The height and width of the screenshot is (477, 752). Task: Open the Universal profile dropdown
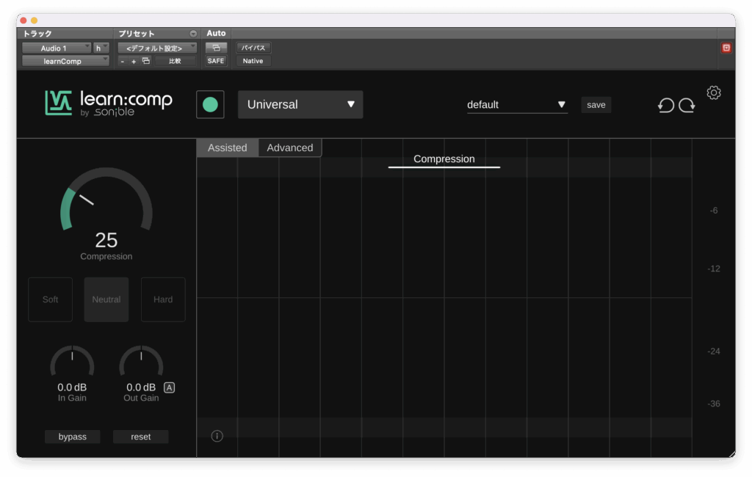click(x=300, y=104)
